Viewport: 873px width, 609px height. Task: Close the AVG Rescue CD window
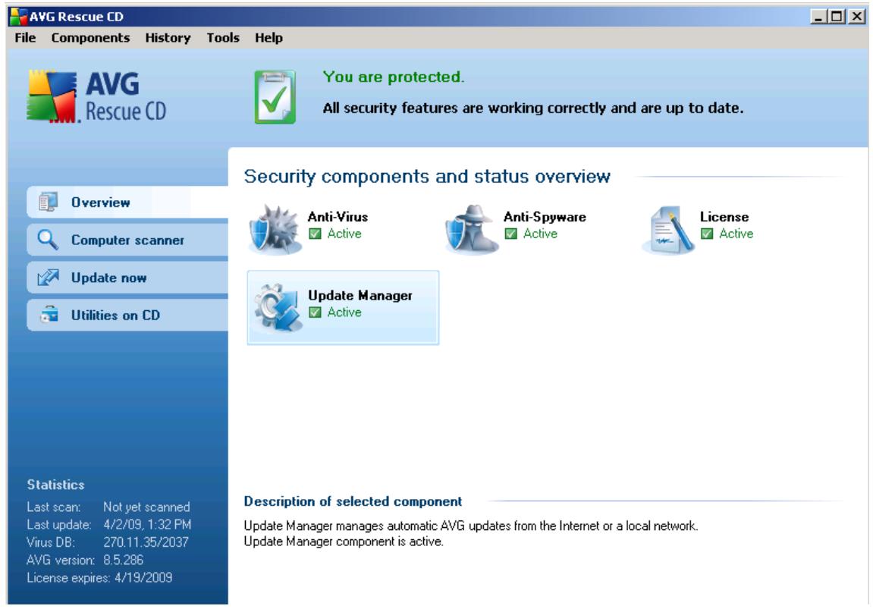pos(856,17)
